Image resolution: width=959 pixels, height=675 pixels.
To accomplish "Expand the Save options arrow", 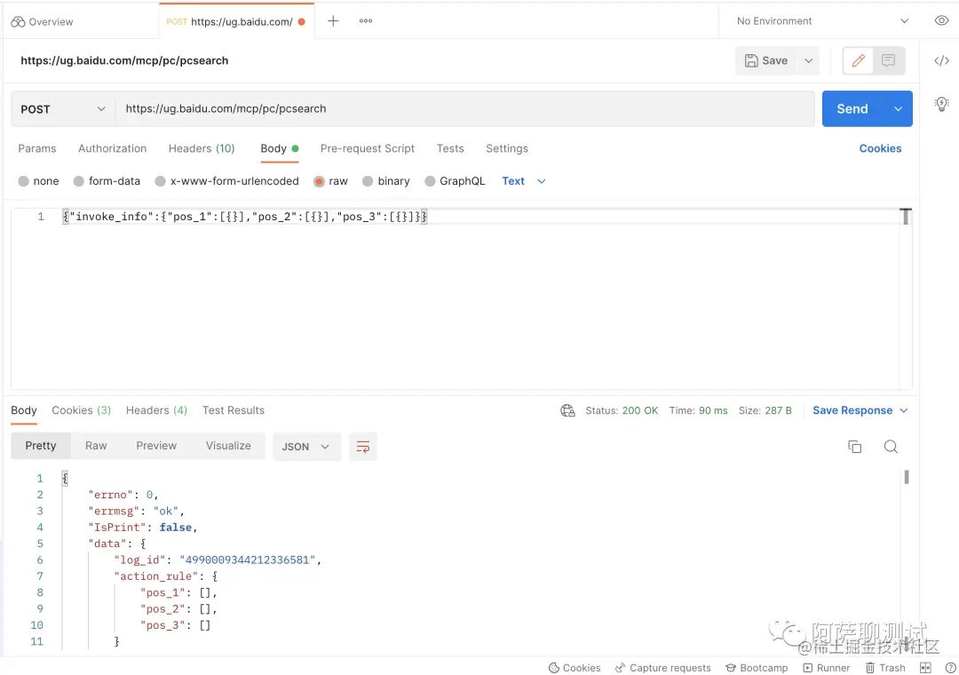I will pos(809,60).
